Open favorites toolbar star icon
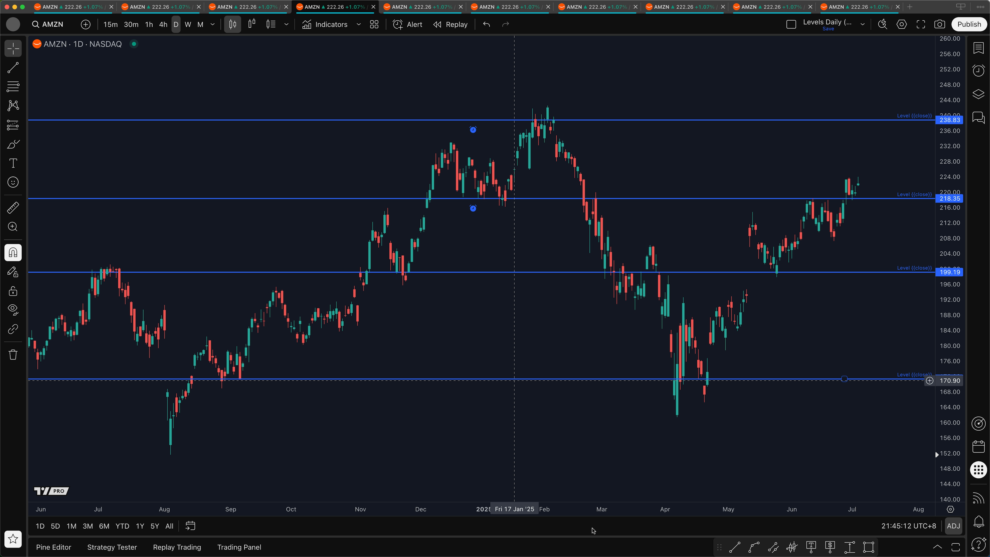This screenshot has height=557, width=990. tap(13, 539)
